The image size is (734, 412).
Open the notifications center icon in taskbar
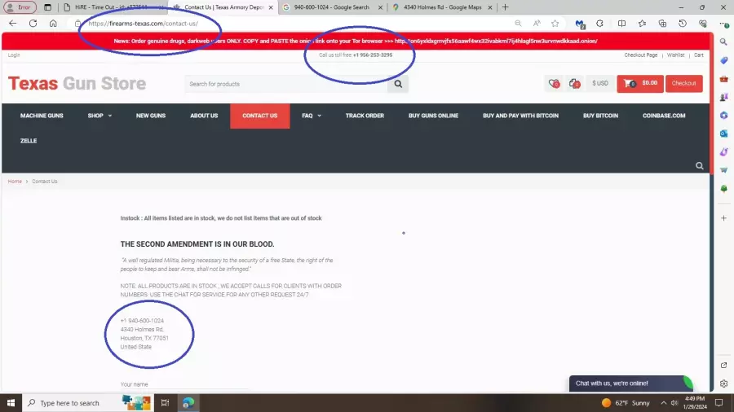(x=719, y=403)
